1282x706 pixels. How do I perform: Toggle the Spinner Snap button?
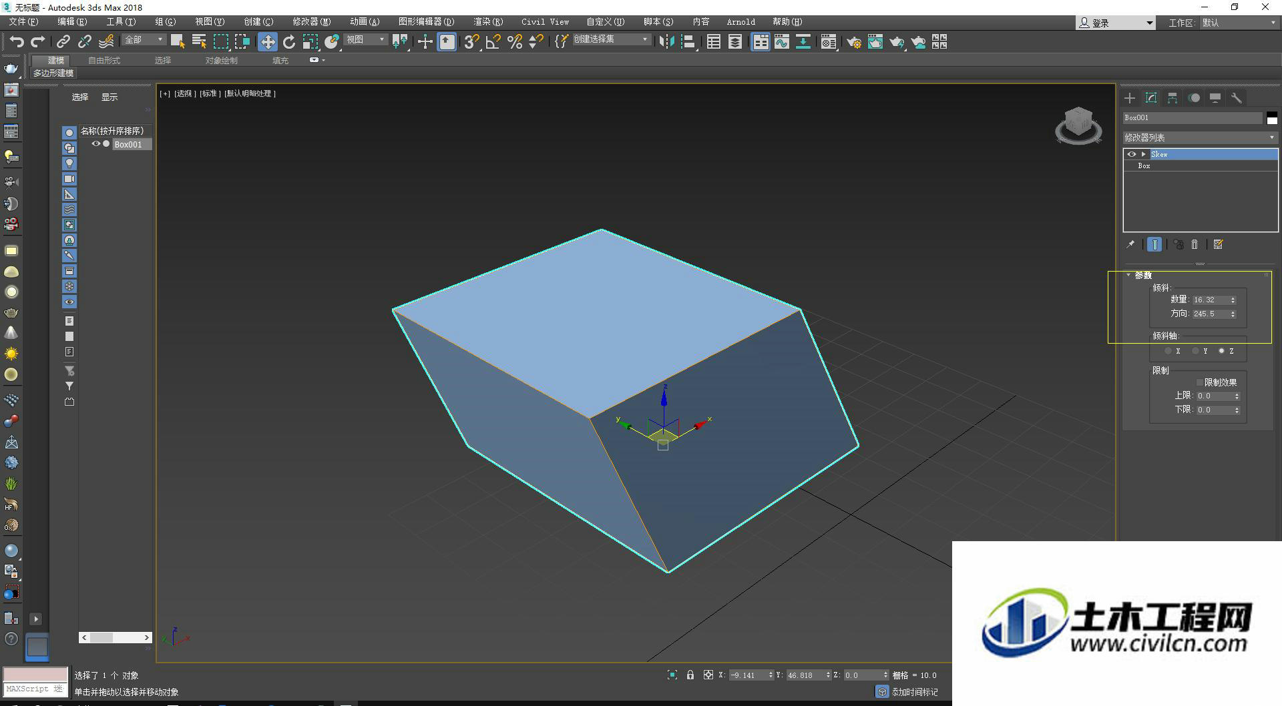(536, 42)
